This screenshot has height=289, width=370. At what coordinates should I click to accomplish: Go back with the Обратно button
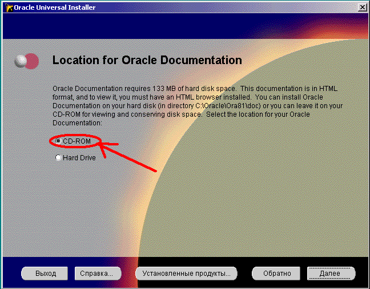(x=276, y=274)
